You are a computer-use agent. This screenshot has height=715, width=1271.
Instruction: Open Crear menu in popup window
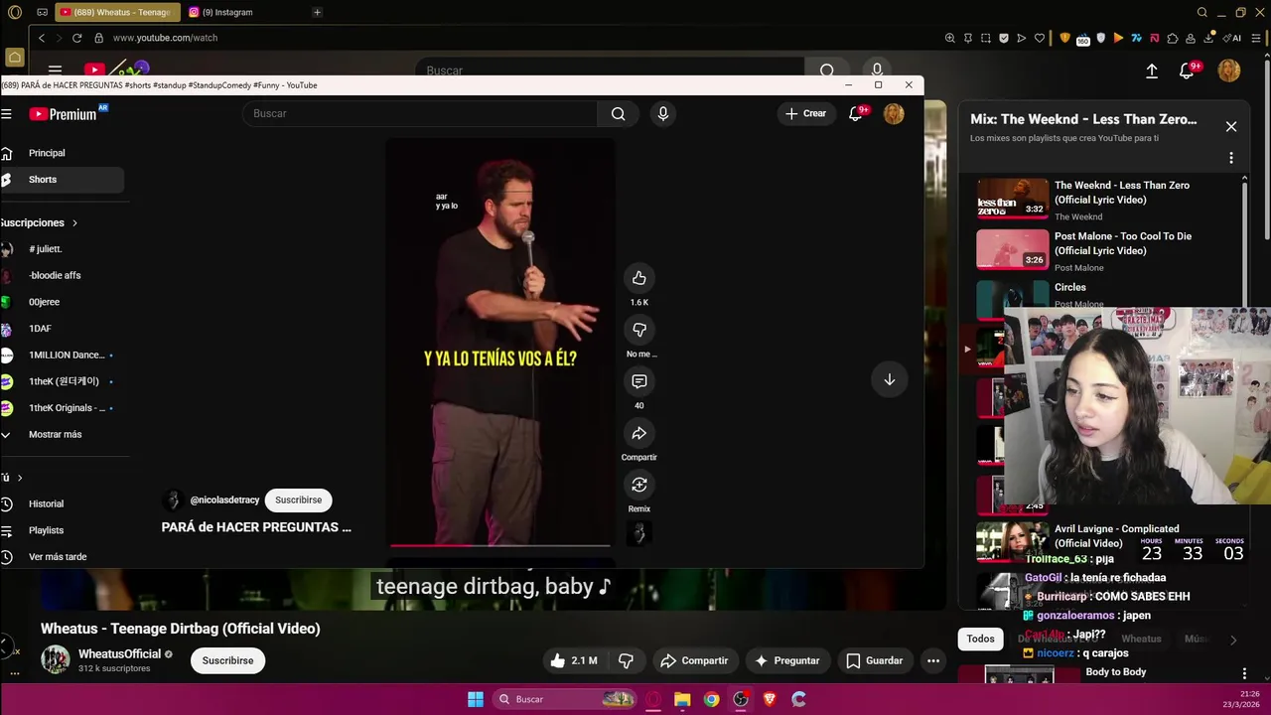(805, 113)
